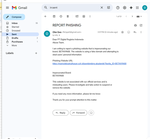Viewport: 150px width, 139px height.
Task: Open message More options menu
Action: [141, 32]
